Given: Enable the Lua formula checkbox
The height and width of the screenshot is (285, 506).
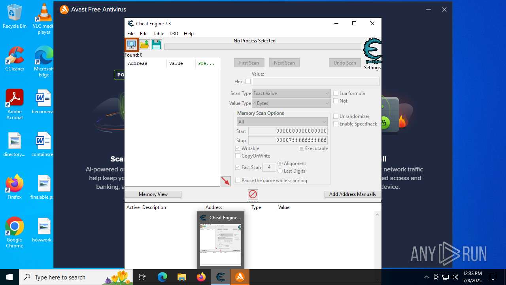Looking at the screenshot, I should pos(336,93).
